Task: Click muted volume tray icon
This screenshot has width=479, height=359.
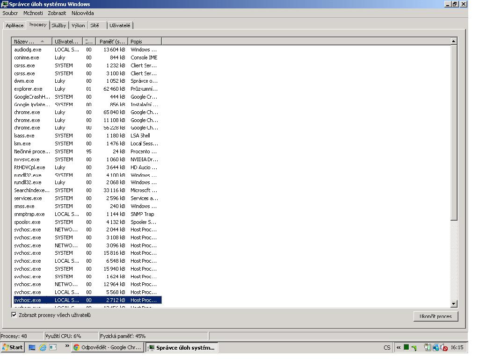Action: click(x=444, y=347)
